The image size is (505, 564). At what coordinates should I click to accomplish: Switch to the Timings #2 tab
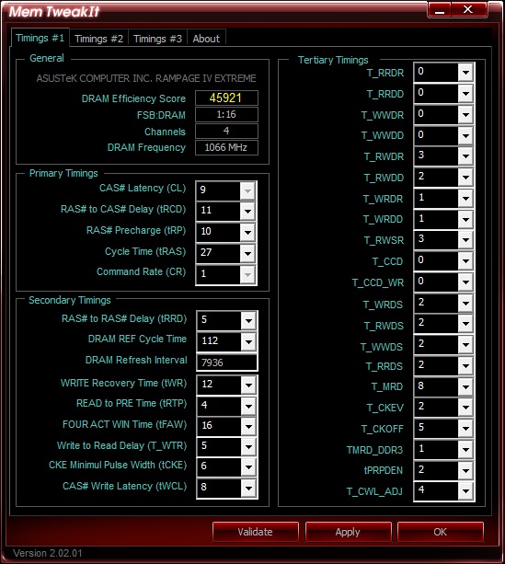point(99,39)
